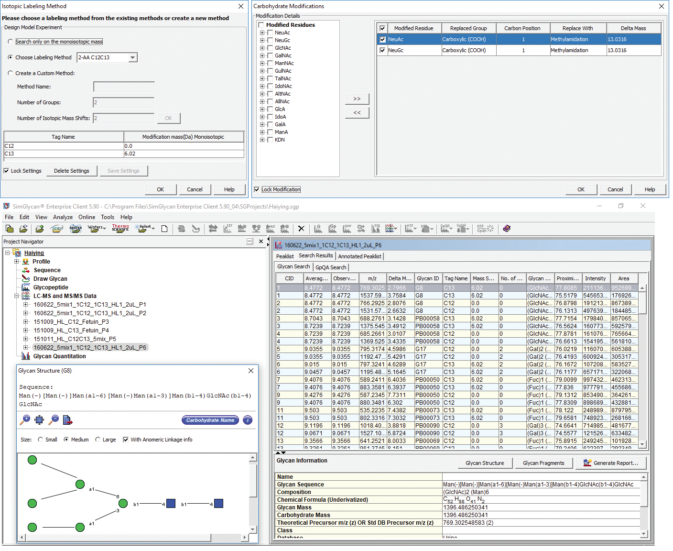The image size is (673, 551).
Task: Select 'Search only on the monoisotopic mass' option
Action: tap(11, 42)
